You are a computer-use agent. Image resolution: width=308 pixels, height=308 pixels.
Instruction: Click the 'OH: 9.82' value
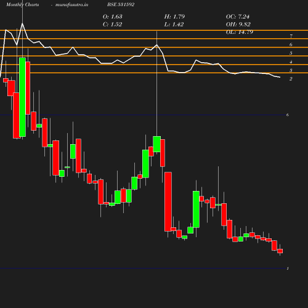238,25
